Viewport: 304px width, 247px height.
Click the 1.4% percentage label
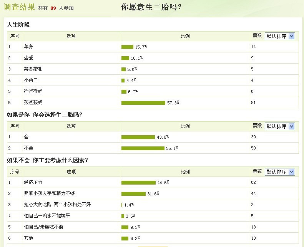point(129,205)
